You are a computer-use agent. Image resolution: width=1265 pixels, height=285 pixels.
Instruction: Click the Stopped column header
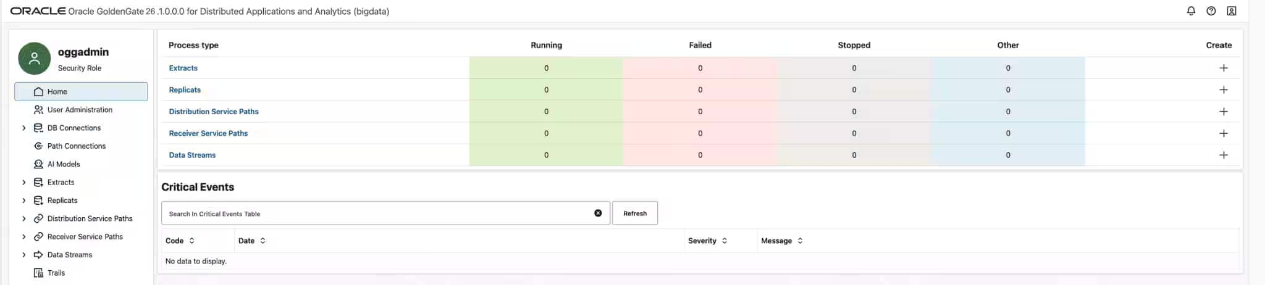coord(854,45)
